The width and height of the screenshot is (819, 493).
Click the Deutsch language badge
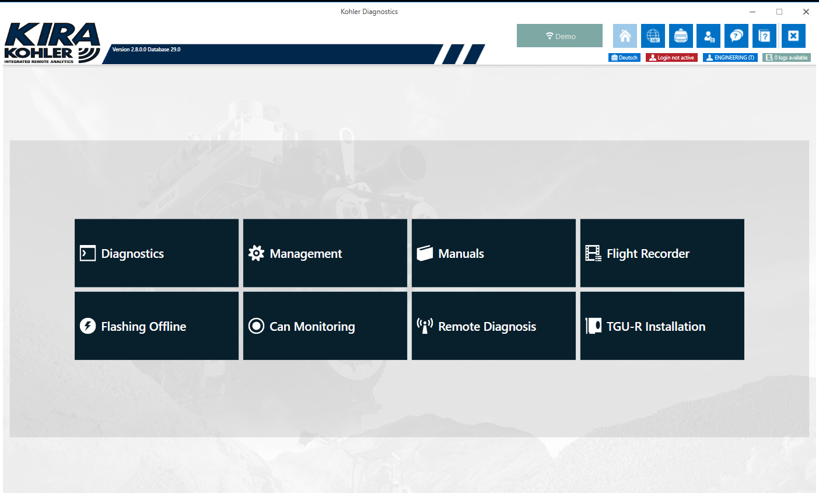coord(624,58)
